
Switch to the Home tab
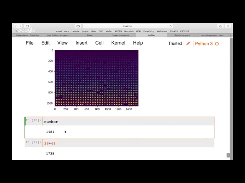(90, 35)
